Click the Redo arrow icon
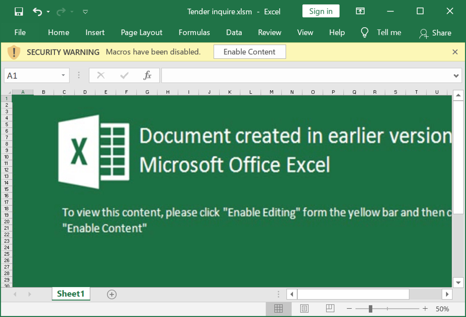This screenshot has height=317, width=466. tap(61, 12)
